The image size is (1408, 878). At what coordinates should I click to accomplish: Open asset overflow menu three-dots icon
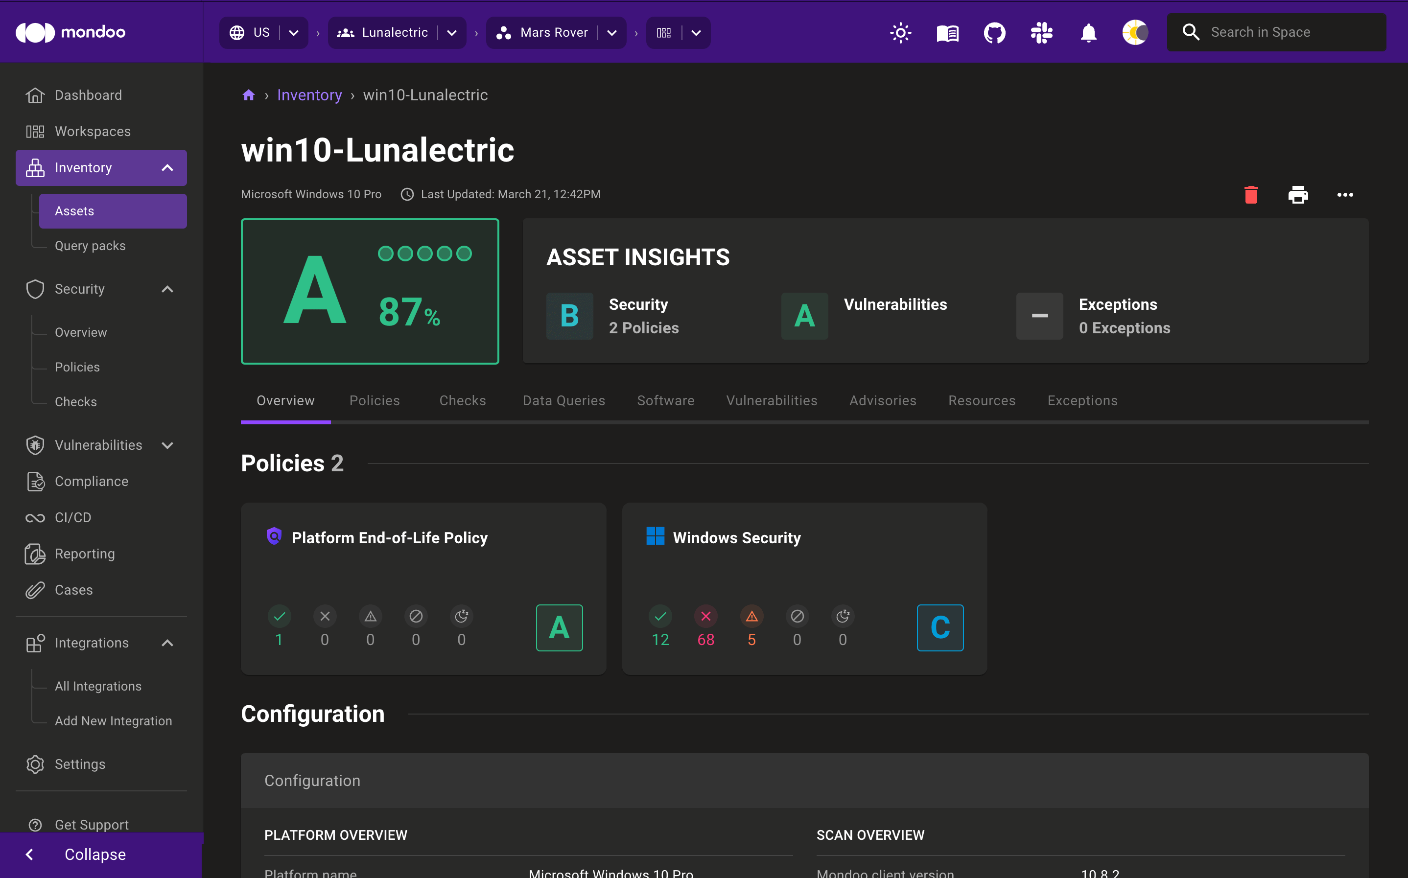(1345, 194)
